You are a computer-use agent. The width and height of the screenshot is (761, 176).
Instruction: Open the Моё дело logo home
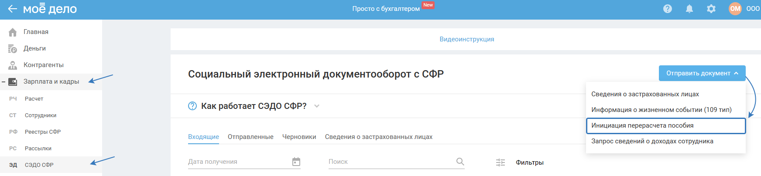coord(50,9)
